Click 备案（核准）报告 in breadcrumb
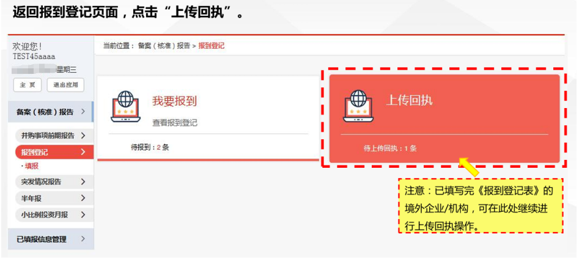The height and width of the screenshot is (260, 579). click(x=164, y=46)
